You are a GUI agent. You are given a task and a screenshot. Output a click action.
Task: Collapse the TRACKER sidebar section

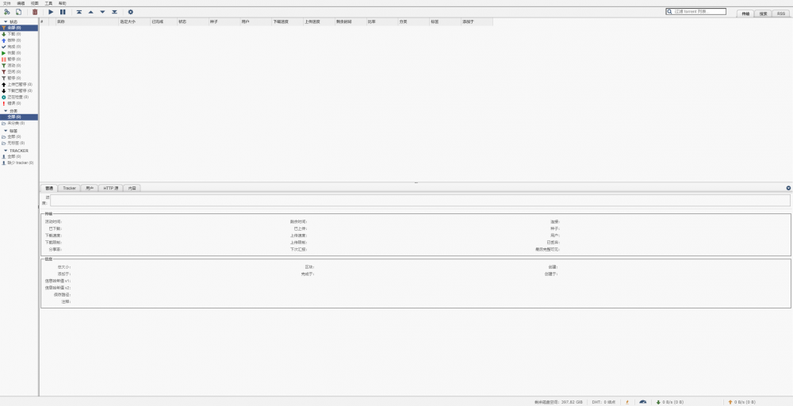click(6, 150)
